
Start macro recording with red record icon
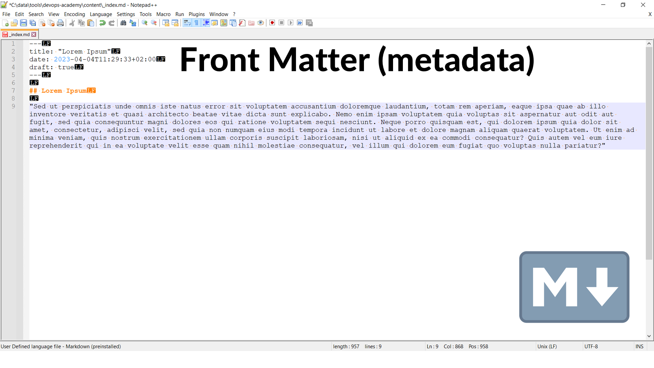(x=272, y=23)
